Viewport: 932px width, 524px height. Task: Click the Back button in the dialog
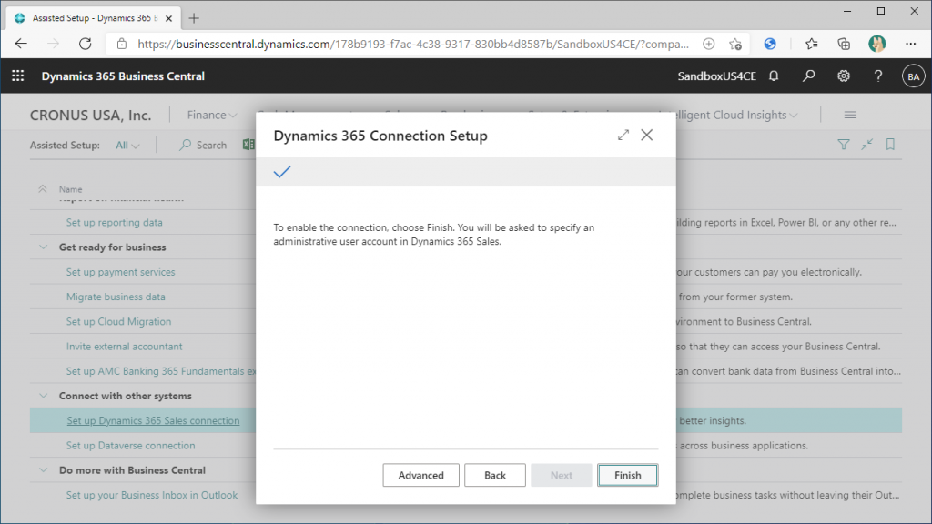[x=494, y=475]
